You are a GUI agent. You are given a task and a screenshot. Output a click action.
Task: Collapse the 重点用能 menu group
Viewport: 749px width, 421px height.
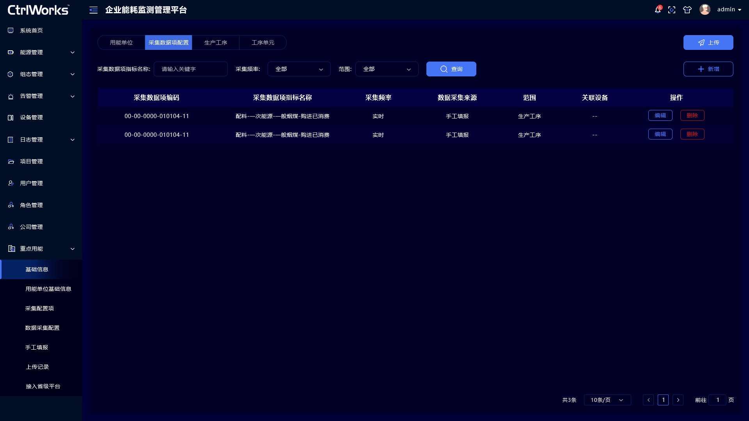pyautogui.click(x=41, y=249)
